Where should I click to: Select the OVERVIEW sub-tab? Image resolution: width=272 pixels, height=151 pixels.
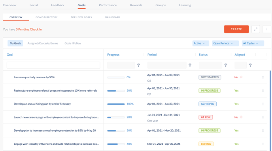pyautogui.click(x=16, y=17)
